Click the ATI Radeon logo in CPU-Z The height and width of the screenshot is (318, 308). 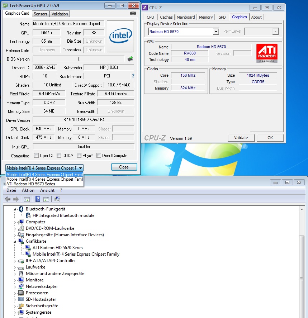267,53
